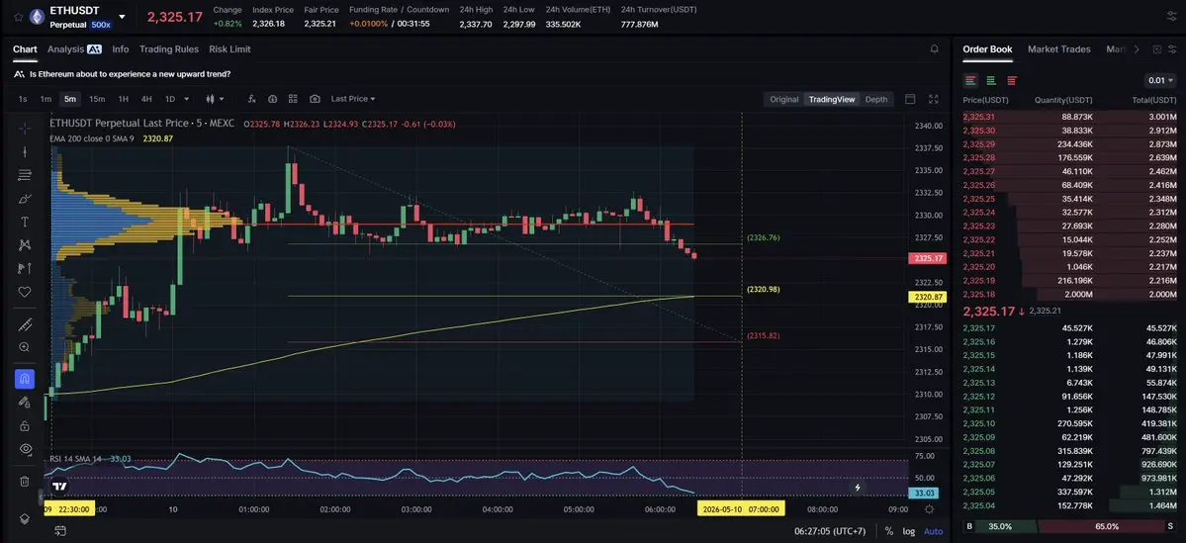This screenshot has width=1186, height=543.
Task: Enter fullscreen chart mode
Action: [934, 99]
